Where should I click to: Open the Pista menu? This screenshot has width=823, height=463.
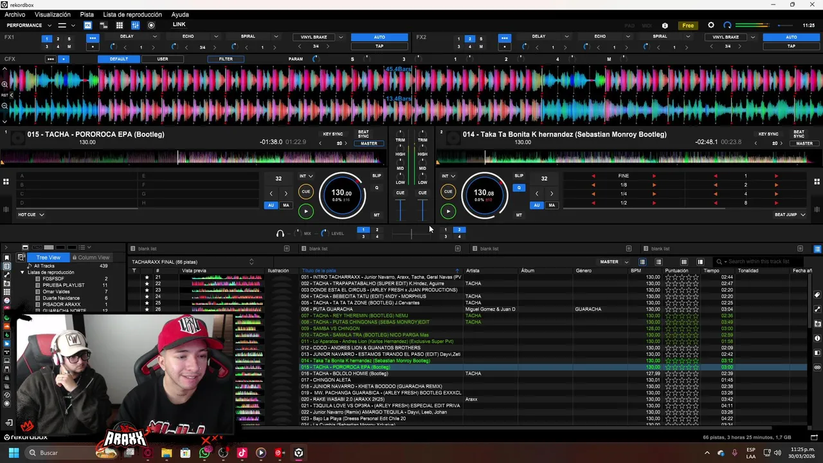point(87,14)
